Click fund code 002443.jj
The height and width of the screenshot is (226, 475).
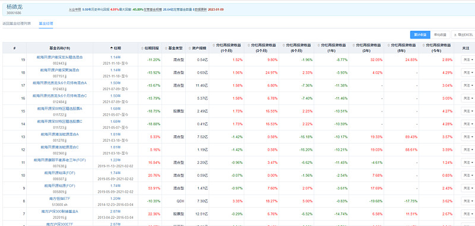[60, 63]
